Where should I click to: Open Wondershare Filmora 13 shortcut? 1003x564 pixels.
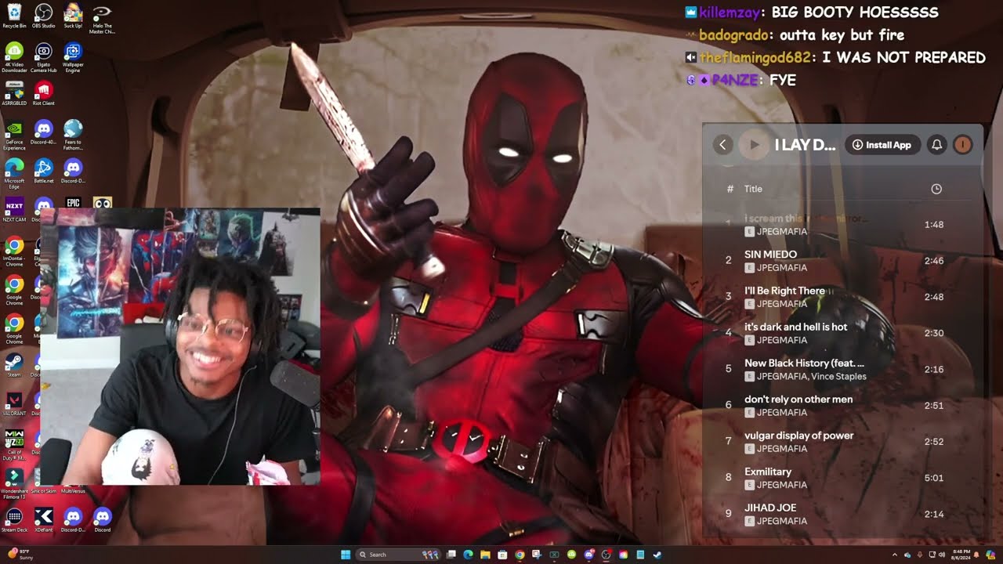click(x=14, y=483)
